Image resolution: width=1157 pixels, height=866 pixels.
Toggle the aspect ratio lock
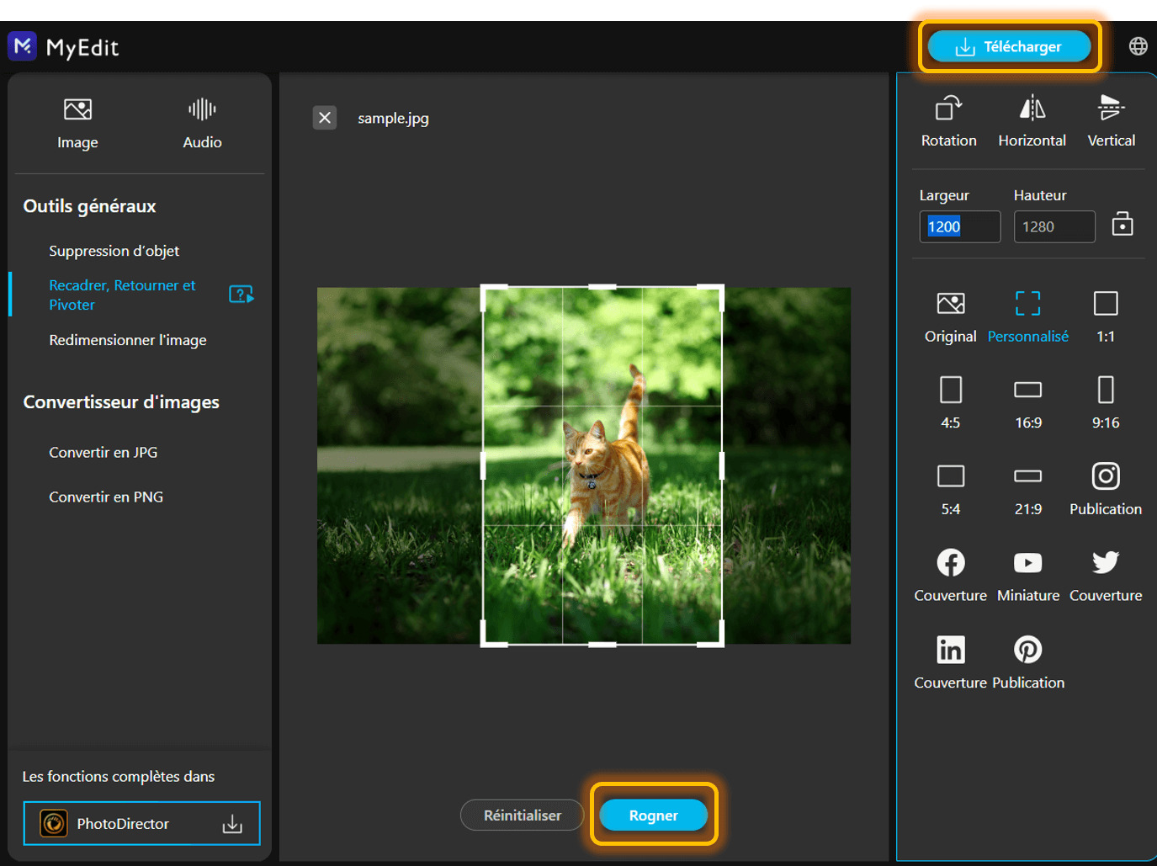tap(1122, 225)
